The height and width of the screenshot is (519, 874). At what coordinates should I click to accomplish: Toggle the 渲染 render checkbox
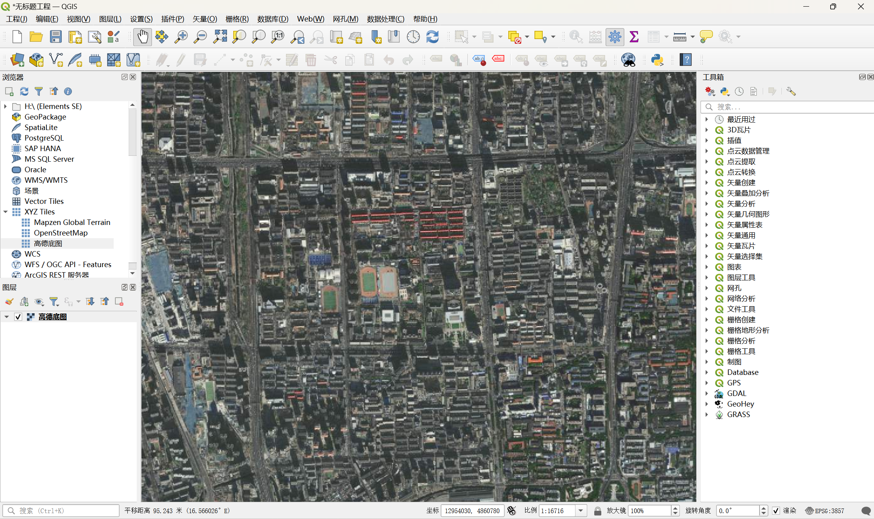(x=776, y=511)
